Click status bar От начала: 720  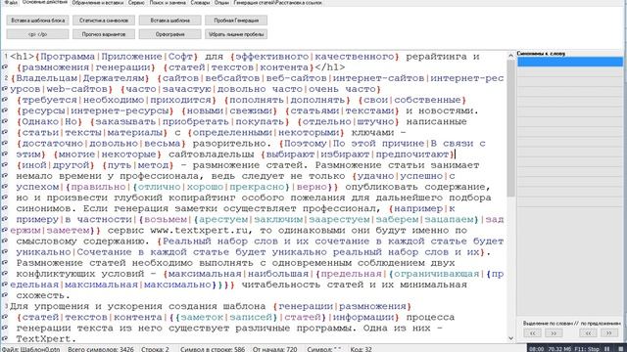tap(274, 349)
